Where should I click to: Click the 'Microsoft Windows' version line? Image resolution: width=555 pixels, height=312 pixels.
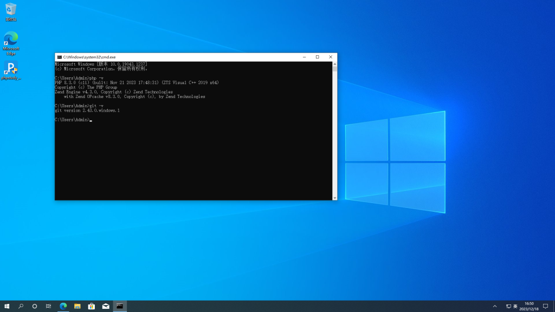101,64
